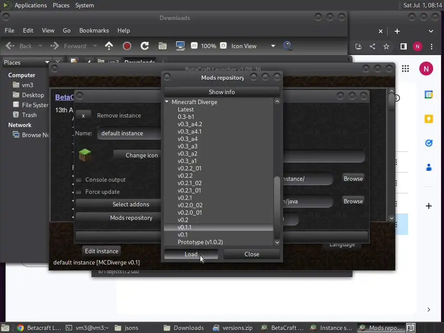
Task: Click the N profile avatar on the page
Action: coord(426,69)
